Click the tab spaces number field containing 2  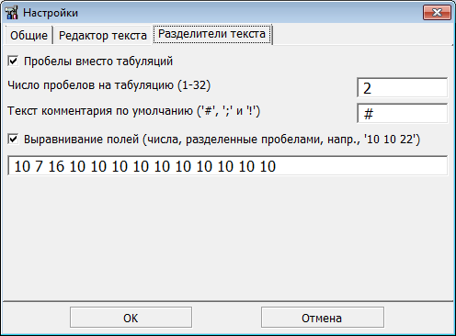coord(402,88)
